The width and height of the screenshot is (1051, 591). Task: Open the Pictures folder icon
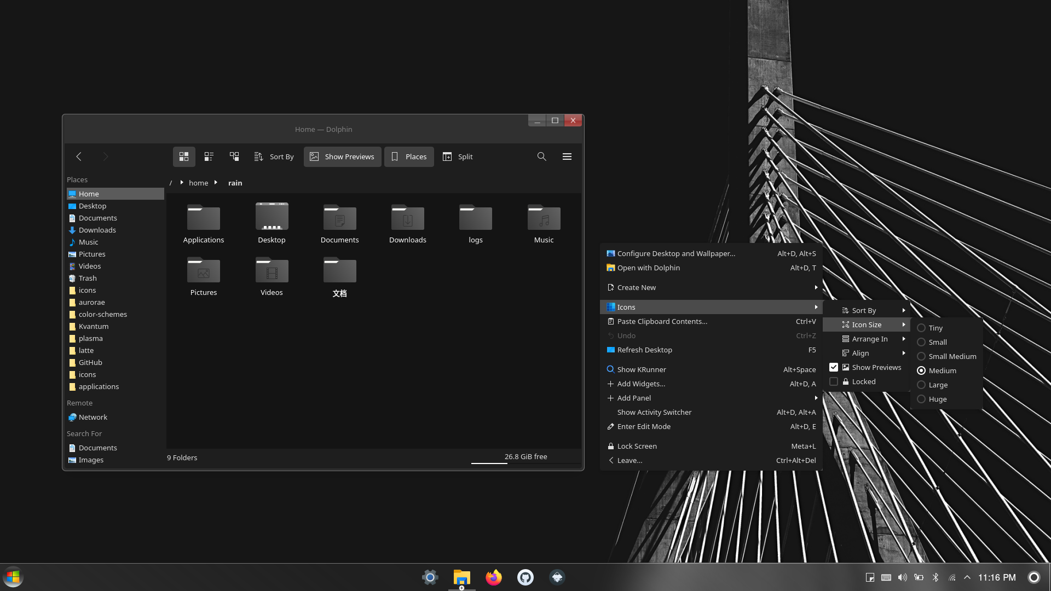204,276
